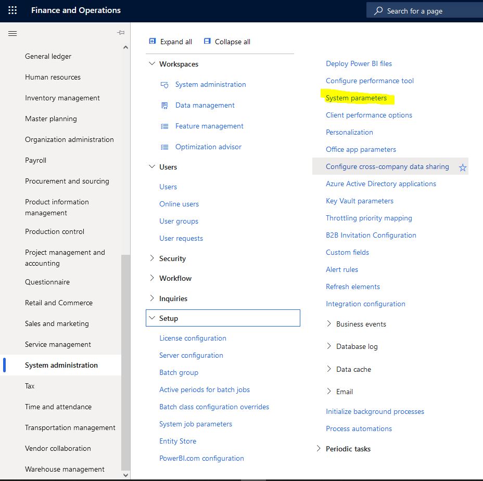
Task: Collapse the Users section chevron
Action: [152, 166]
